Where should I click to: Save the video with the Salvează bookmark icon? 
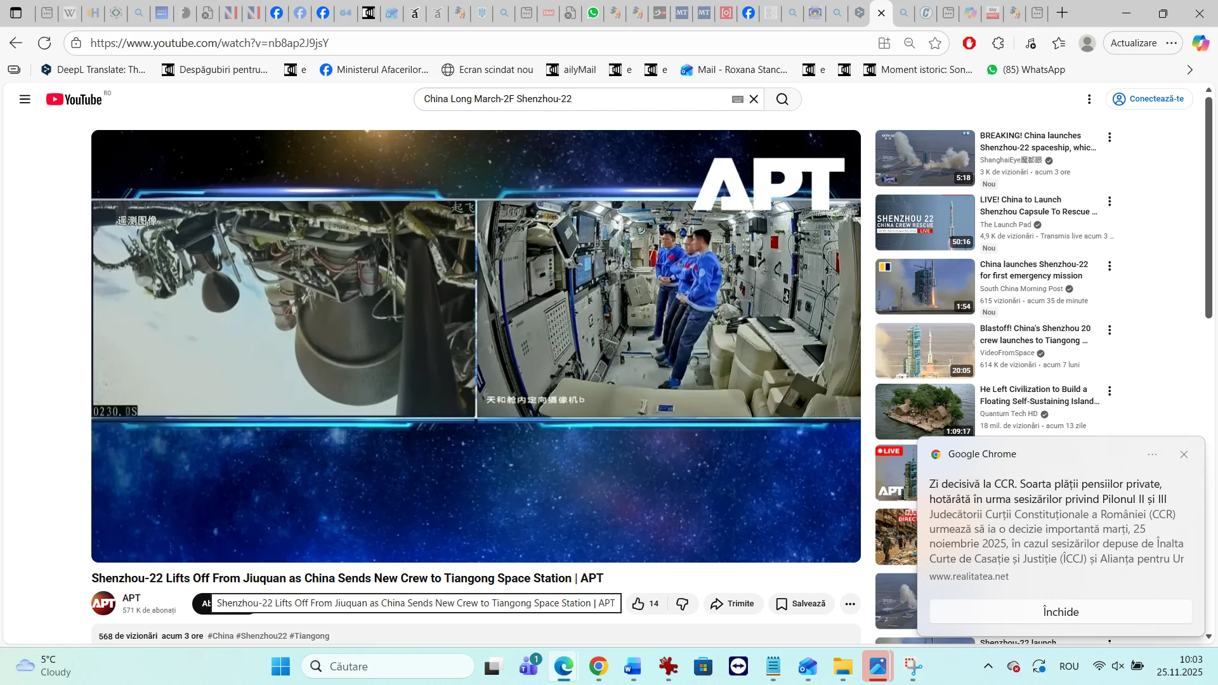(800, 603)
